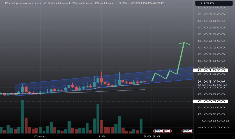Click the 0.03400 price axis label
The width and height of the screenshot is (235, 139).
[211, 8]
